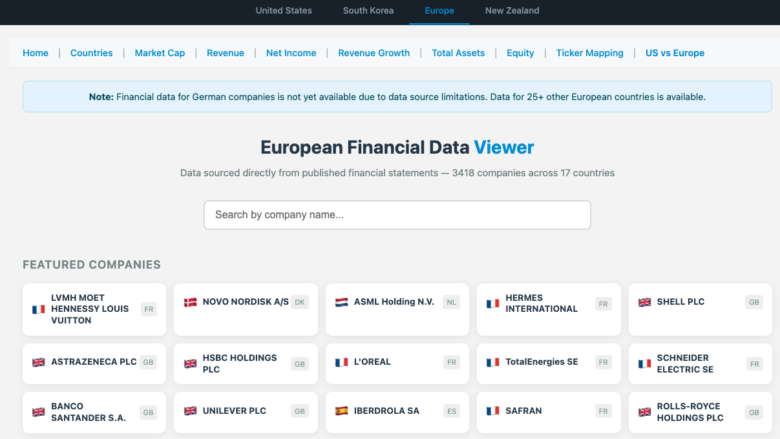Open Revenue Growth rankings

[x=374, y=53]
